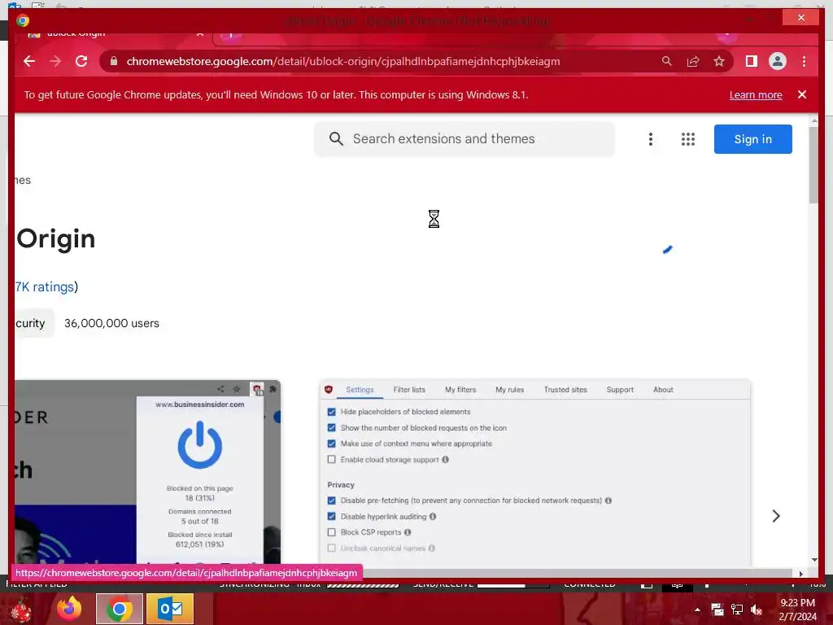Select the About tab
Image resolution: width=833 pixels, height=625 pixels.
click(x=663, y=390)
